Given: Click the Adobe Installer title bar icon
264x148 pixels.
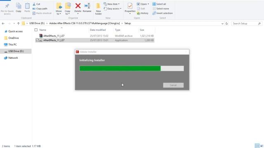Looking at the screenshot, I should pyautogui.click(x=78, y=52).
